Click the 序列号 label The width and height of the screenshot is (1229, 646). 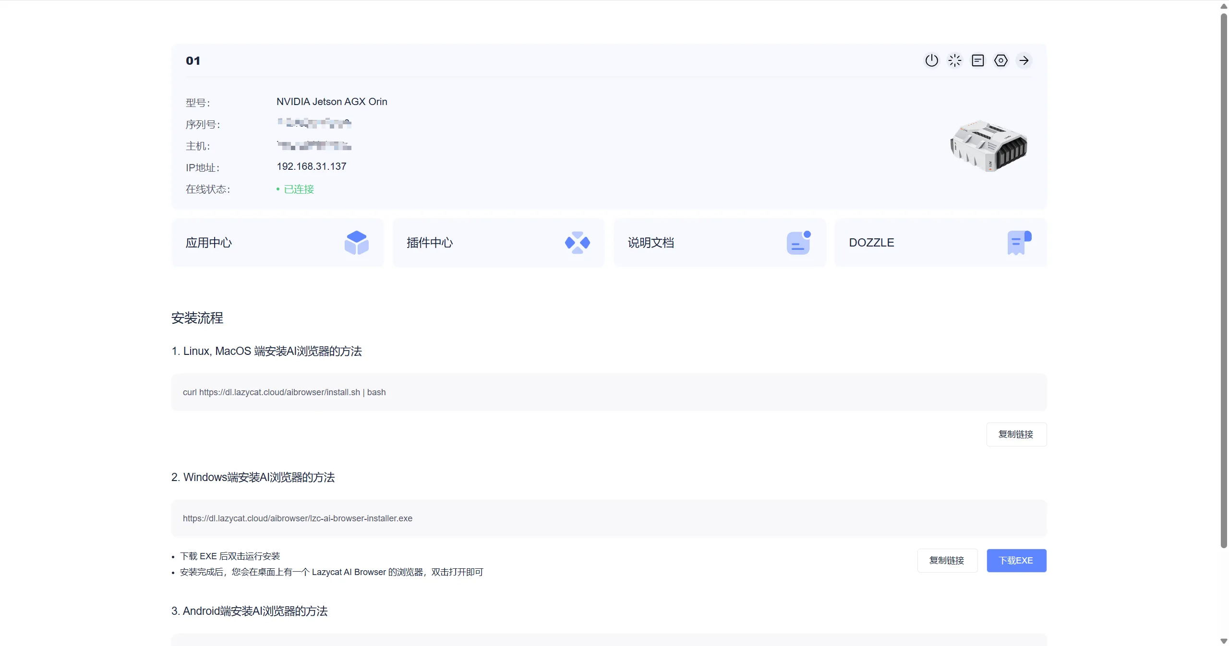203,125
